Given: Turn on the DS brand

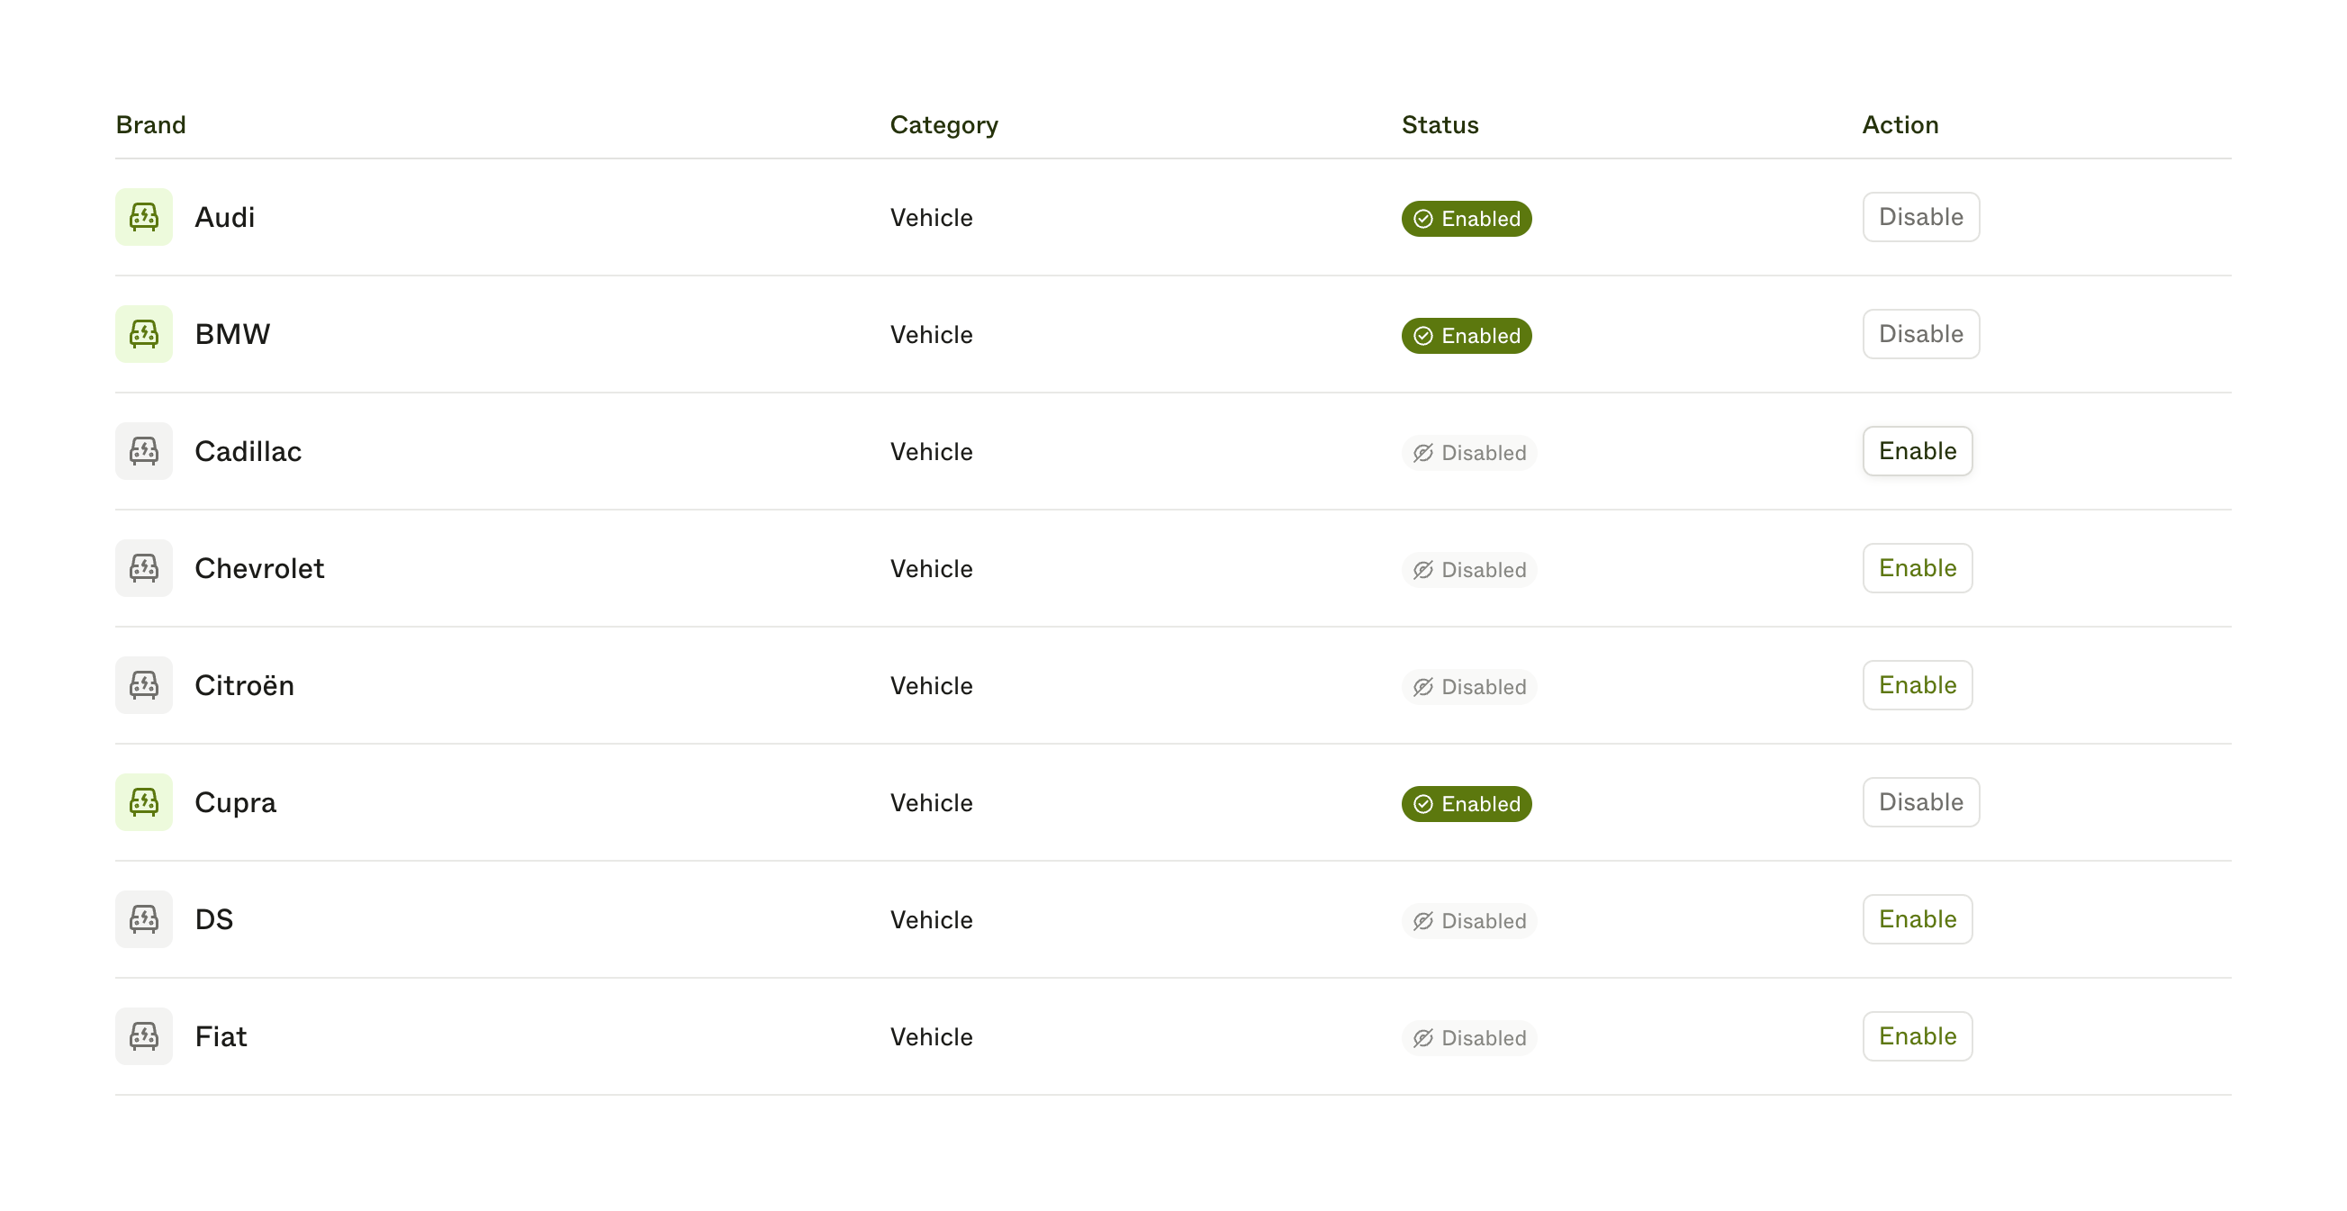Looking at the screenshot, I should (x=1917, y=919).
